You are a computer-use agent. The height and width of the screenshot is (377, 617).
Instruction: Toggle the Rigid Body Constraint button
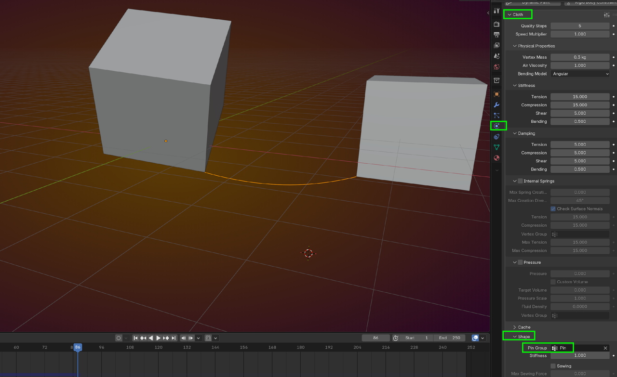[590, 2]
